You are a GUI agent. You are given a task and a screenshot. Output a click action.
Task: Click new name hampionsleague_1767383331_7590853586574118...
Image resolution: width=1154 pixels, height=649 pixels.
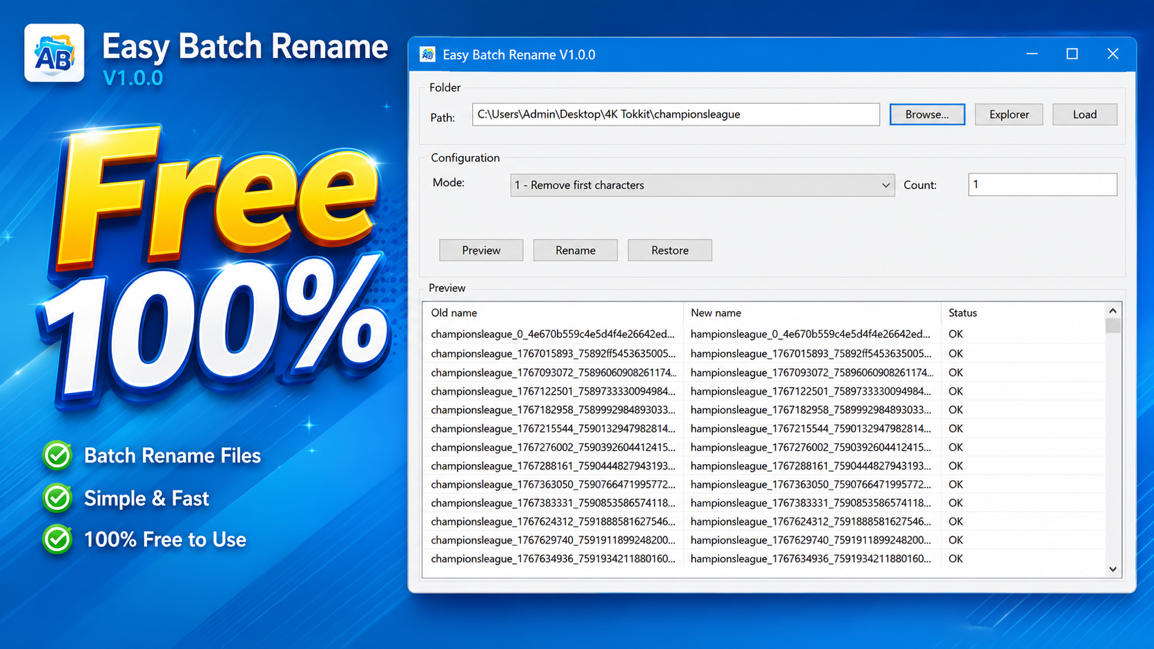click(811, 503)
